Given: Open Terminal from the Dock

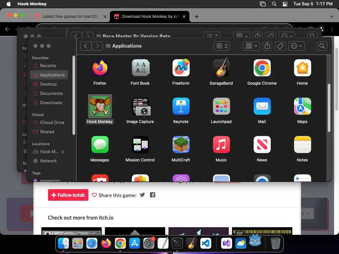Looking at the screenshot, I should (x=177, y=243).
